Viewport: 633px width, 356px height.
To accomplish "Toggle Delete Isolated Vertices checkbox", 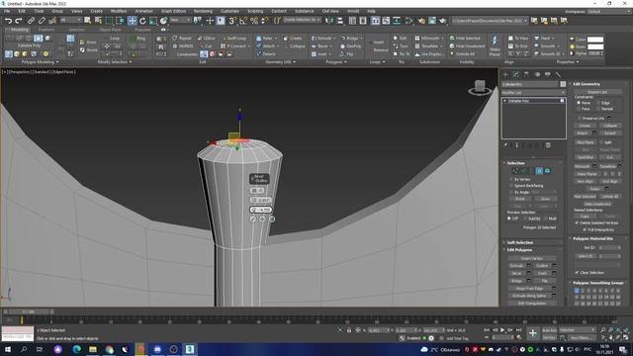I will click(577, 222).
